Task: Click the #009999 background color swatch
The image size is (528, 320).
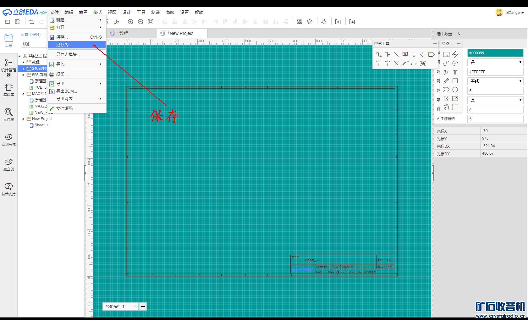Action: 495,53
